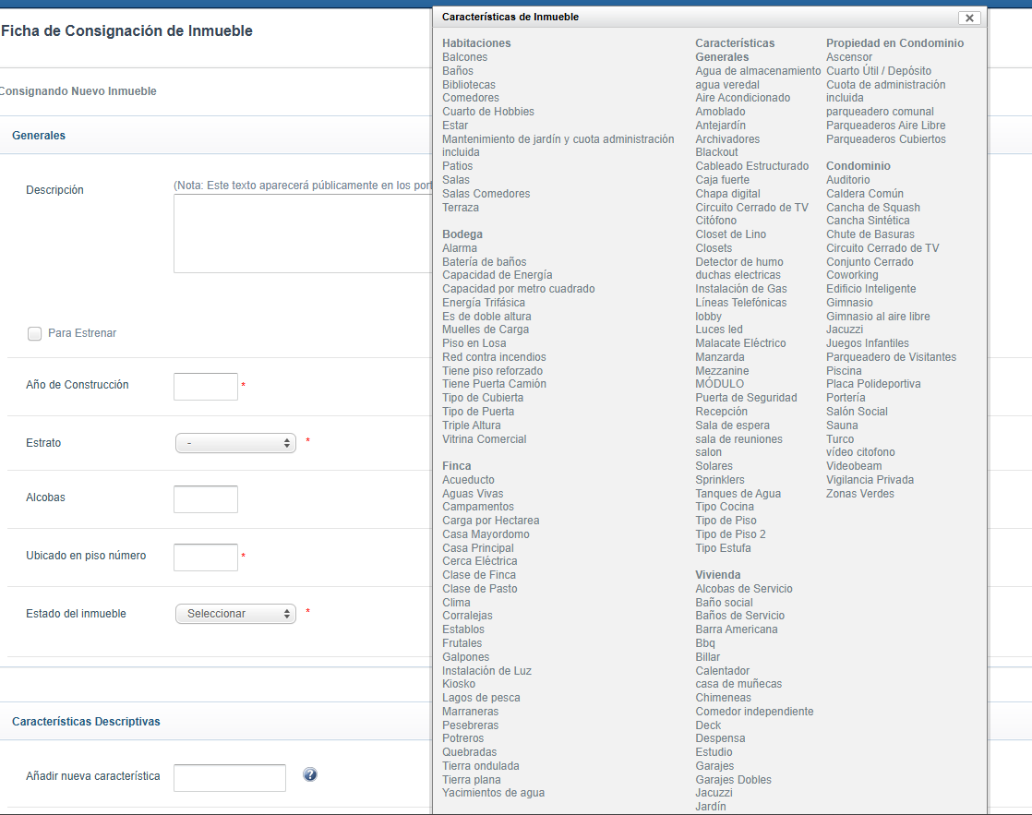
Task: Open the Estrato dropdown
Action: click(x=235, y=443)
